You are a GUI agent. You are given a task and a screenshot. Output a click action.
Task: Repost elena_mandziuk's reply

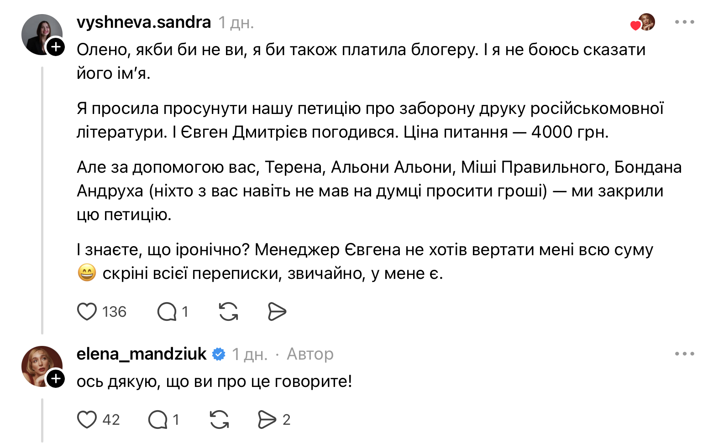pos(219,420)
